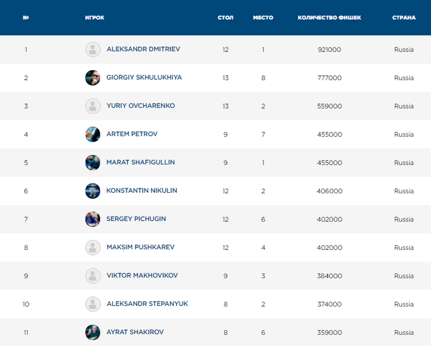Click Ayrat Shakirov's profile photo

[92, 332]
